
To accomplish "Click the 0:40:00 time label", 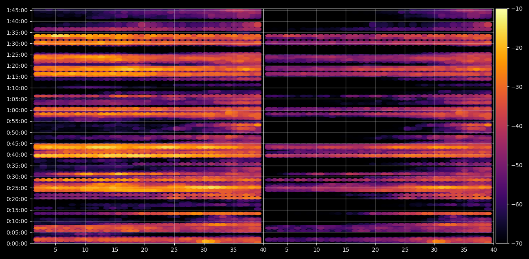I will point(17,155).
